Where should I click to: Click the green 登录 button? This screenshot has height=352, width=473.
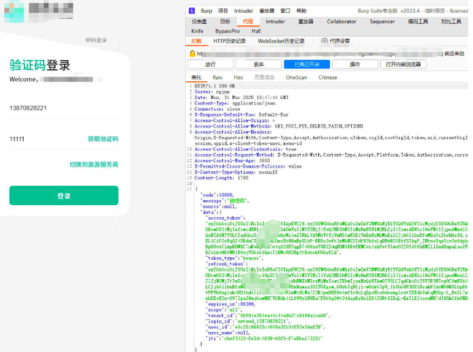[64, 195]
